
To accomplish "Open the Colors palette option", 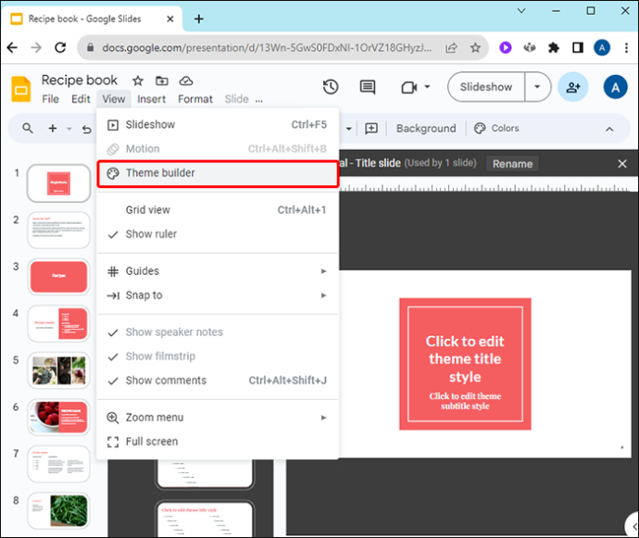I will coord(496,129).
